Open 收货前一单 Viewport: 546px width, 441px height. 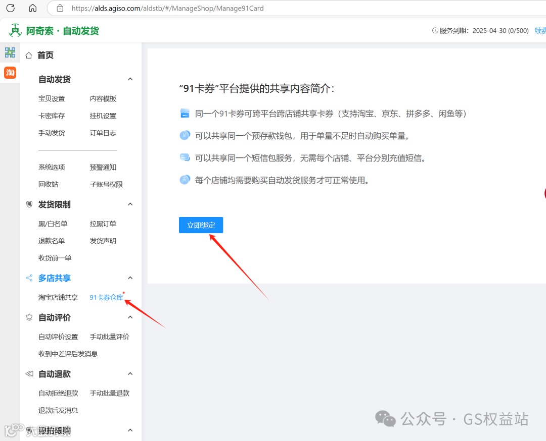pos(55,258)
